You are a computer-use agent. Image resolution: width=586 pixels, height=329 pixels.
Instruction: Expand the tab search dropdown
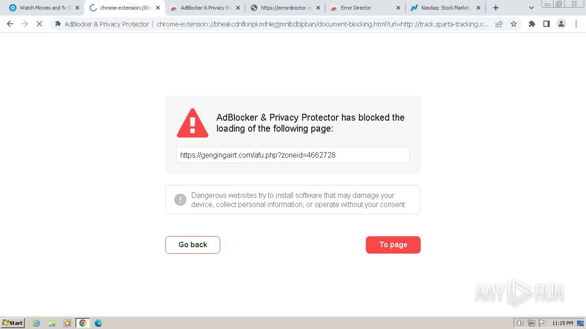pyautogui.click(x=532, y=8)
